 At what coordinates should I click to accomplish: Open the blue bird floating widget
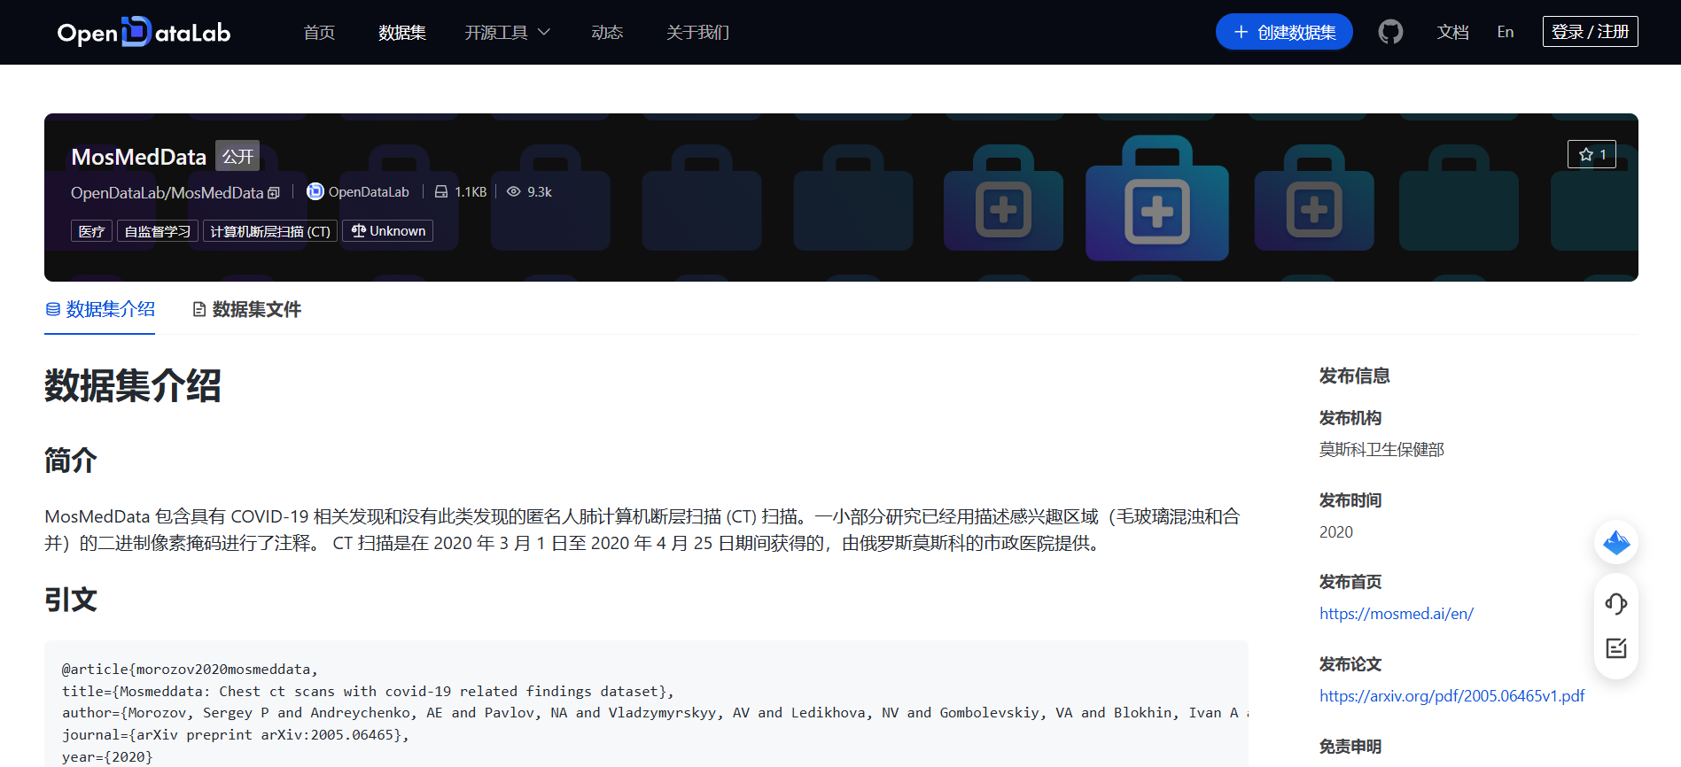coord(1616,542)
